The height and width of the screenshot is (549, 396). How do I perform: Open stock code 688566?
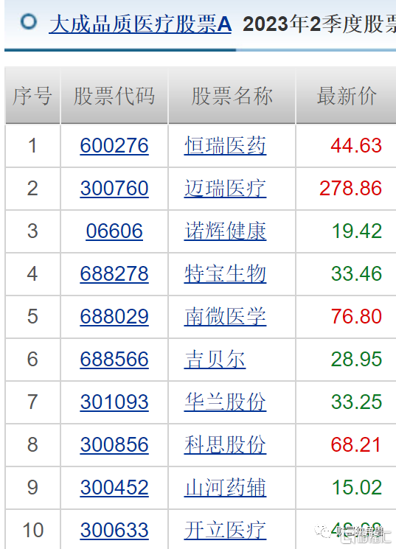point(114,359)
